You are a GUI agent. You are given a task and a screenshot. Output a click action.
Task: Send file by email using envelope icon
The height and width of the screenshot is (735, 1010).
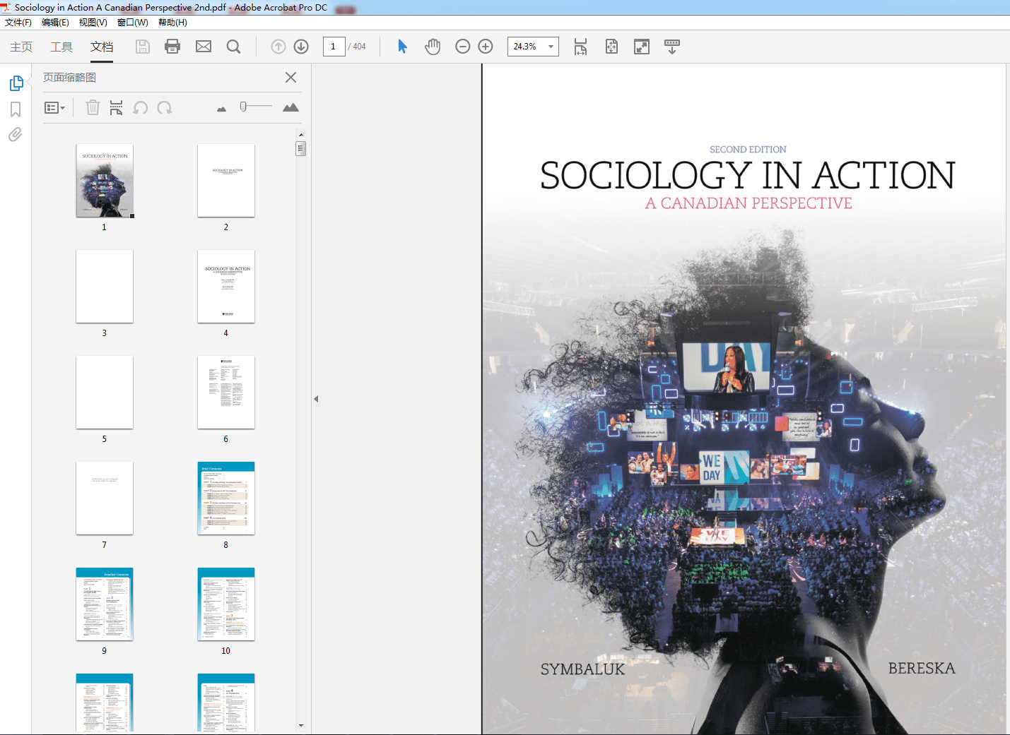pyautogui.click(x=204, y=47)
